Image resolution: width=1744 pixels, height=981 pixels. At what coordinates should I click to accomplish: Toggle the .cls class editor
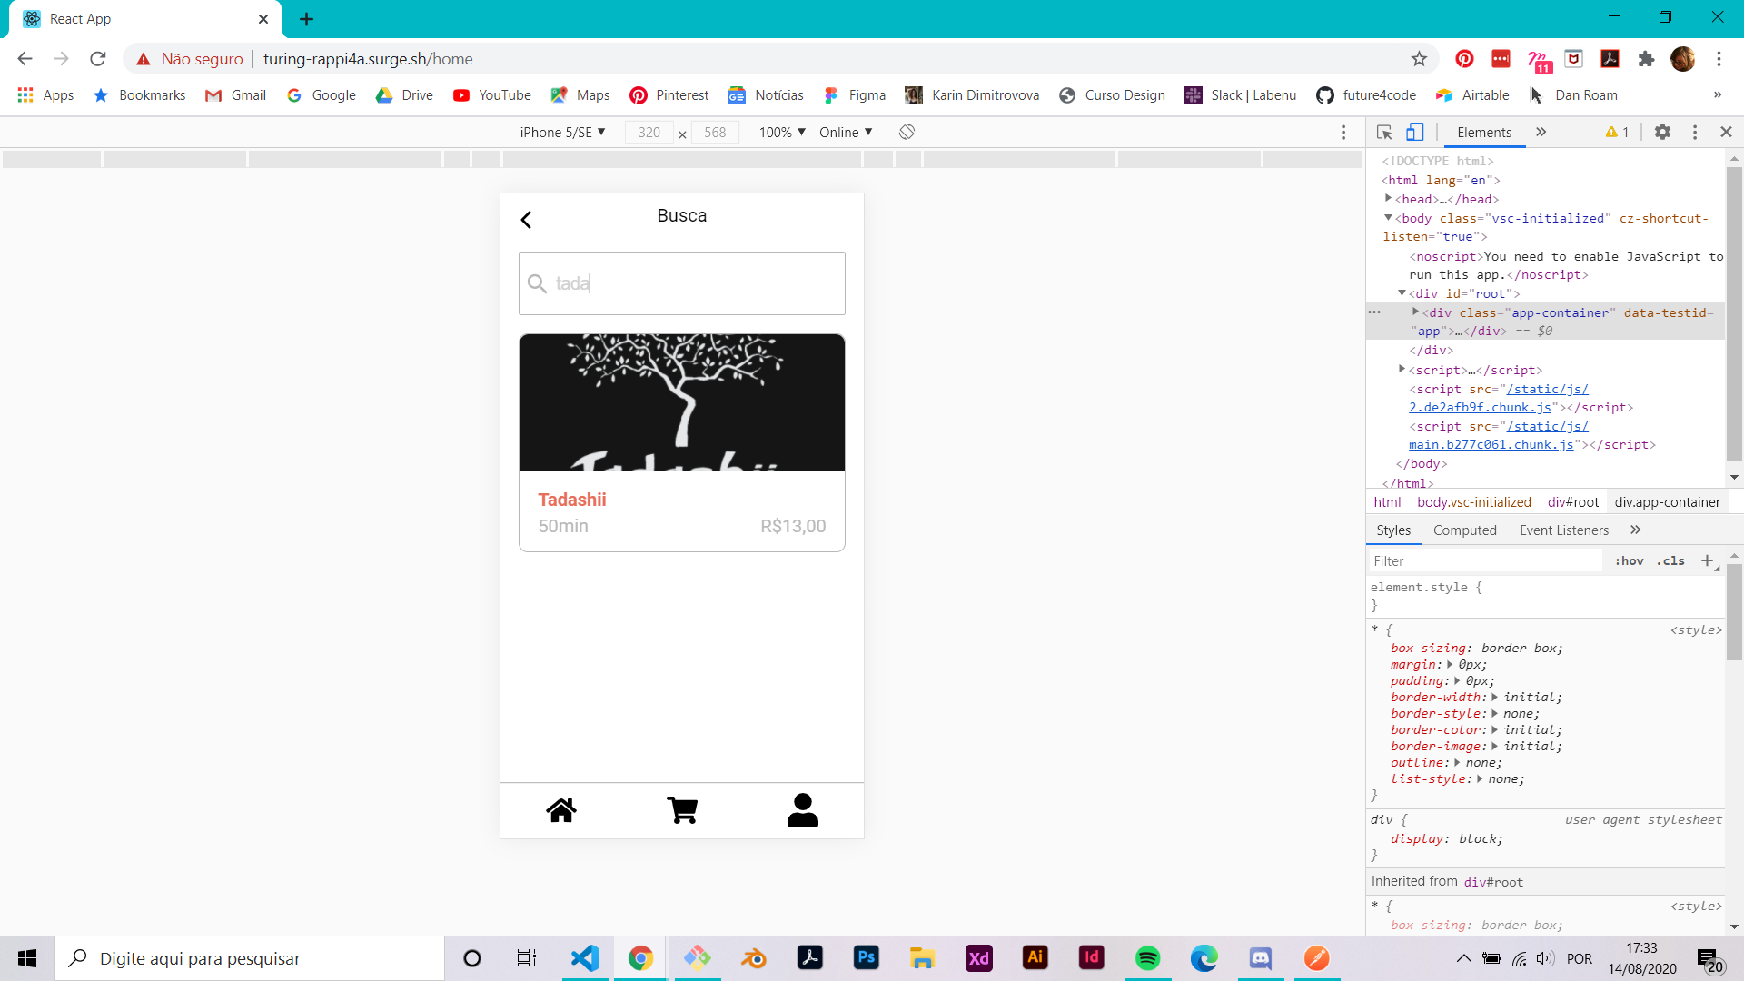(1670, 561)
